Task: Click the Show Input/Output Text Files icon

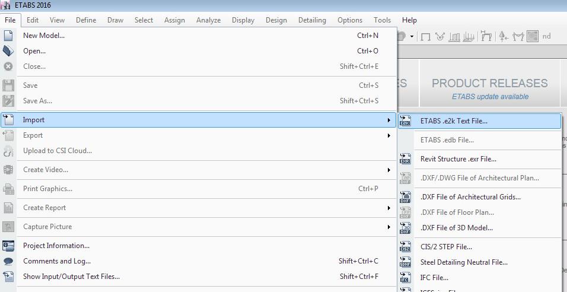Action: click(8, 277)
